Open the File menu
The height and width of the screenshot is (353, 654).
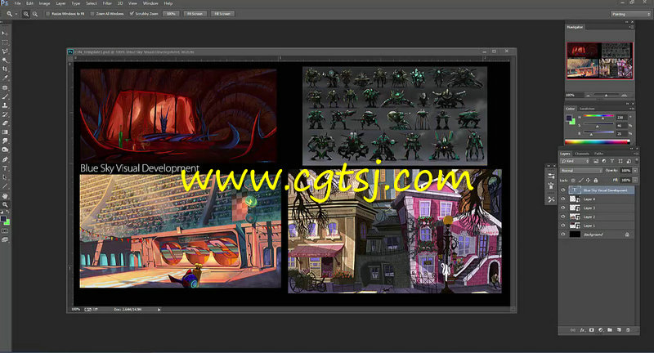click(x=17, y=3)
